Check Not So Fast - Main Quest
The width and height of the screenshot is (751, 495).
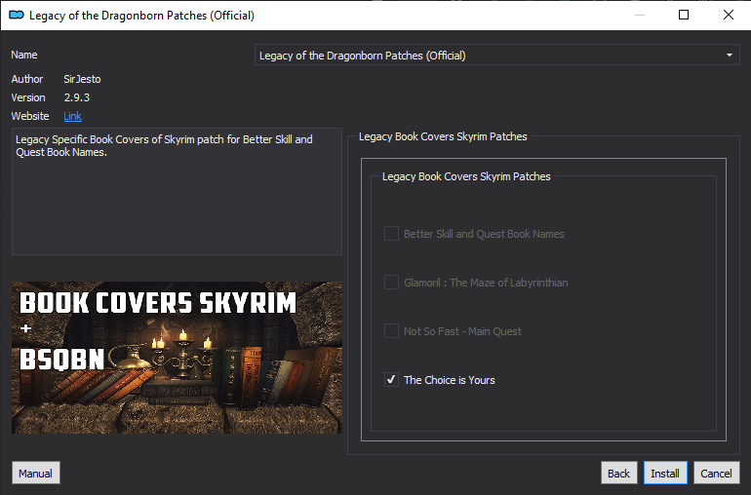[391, 330]
